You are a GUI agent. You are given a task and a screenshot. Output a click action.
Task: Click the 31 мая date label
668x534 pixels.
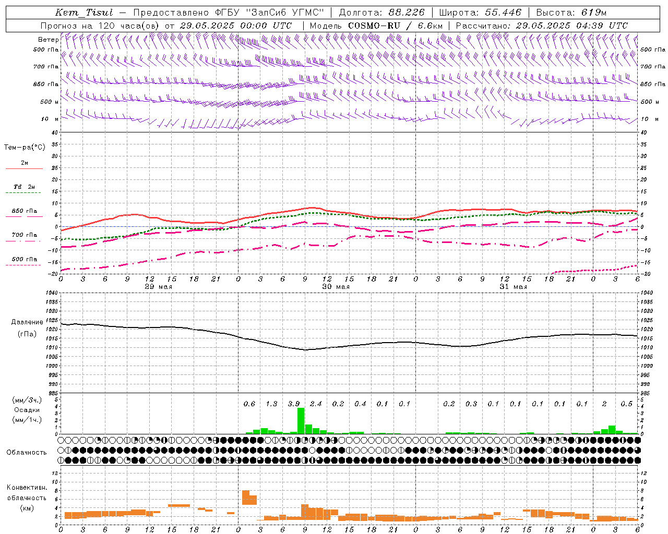[x=513, y=287]
